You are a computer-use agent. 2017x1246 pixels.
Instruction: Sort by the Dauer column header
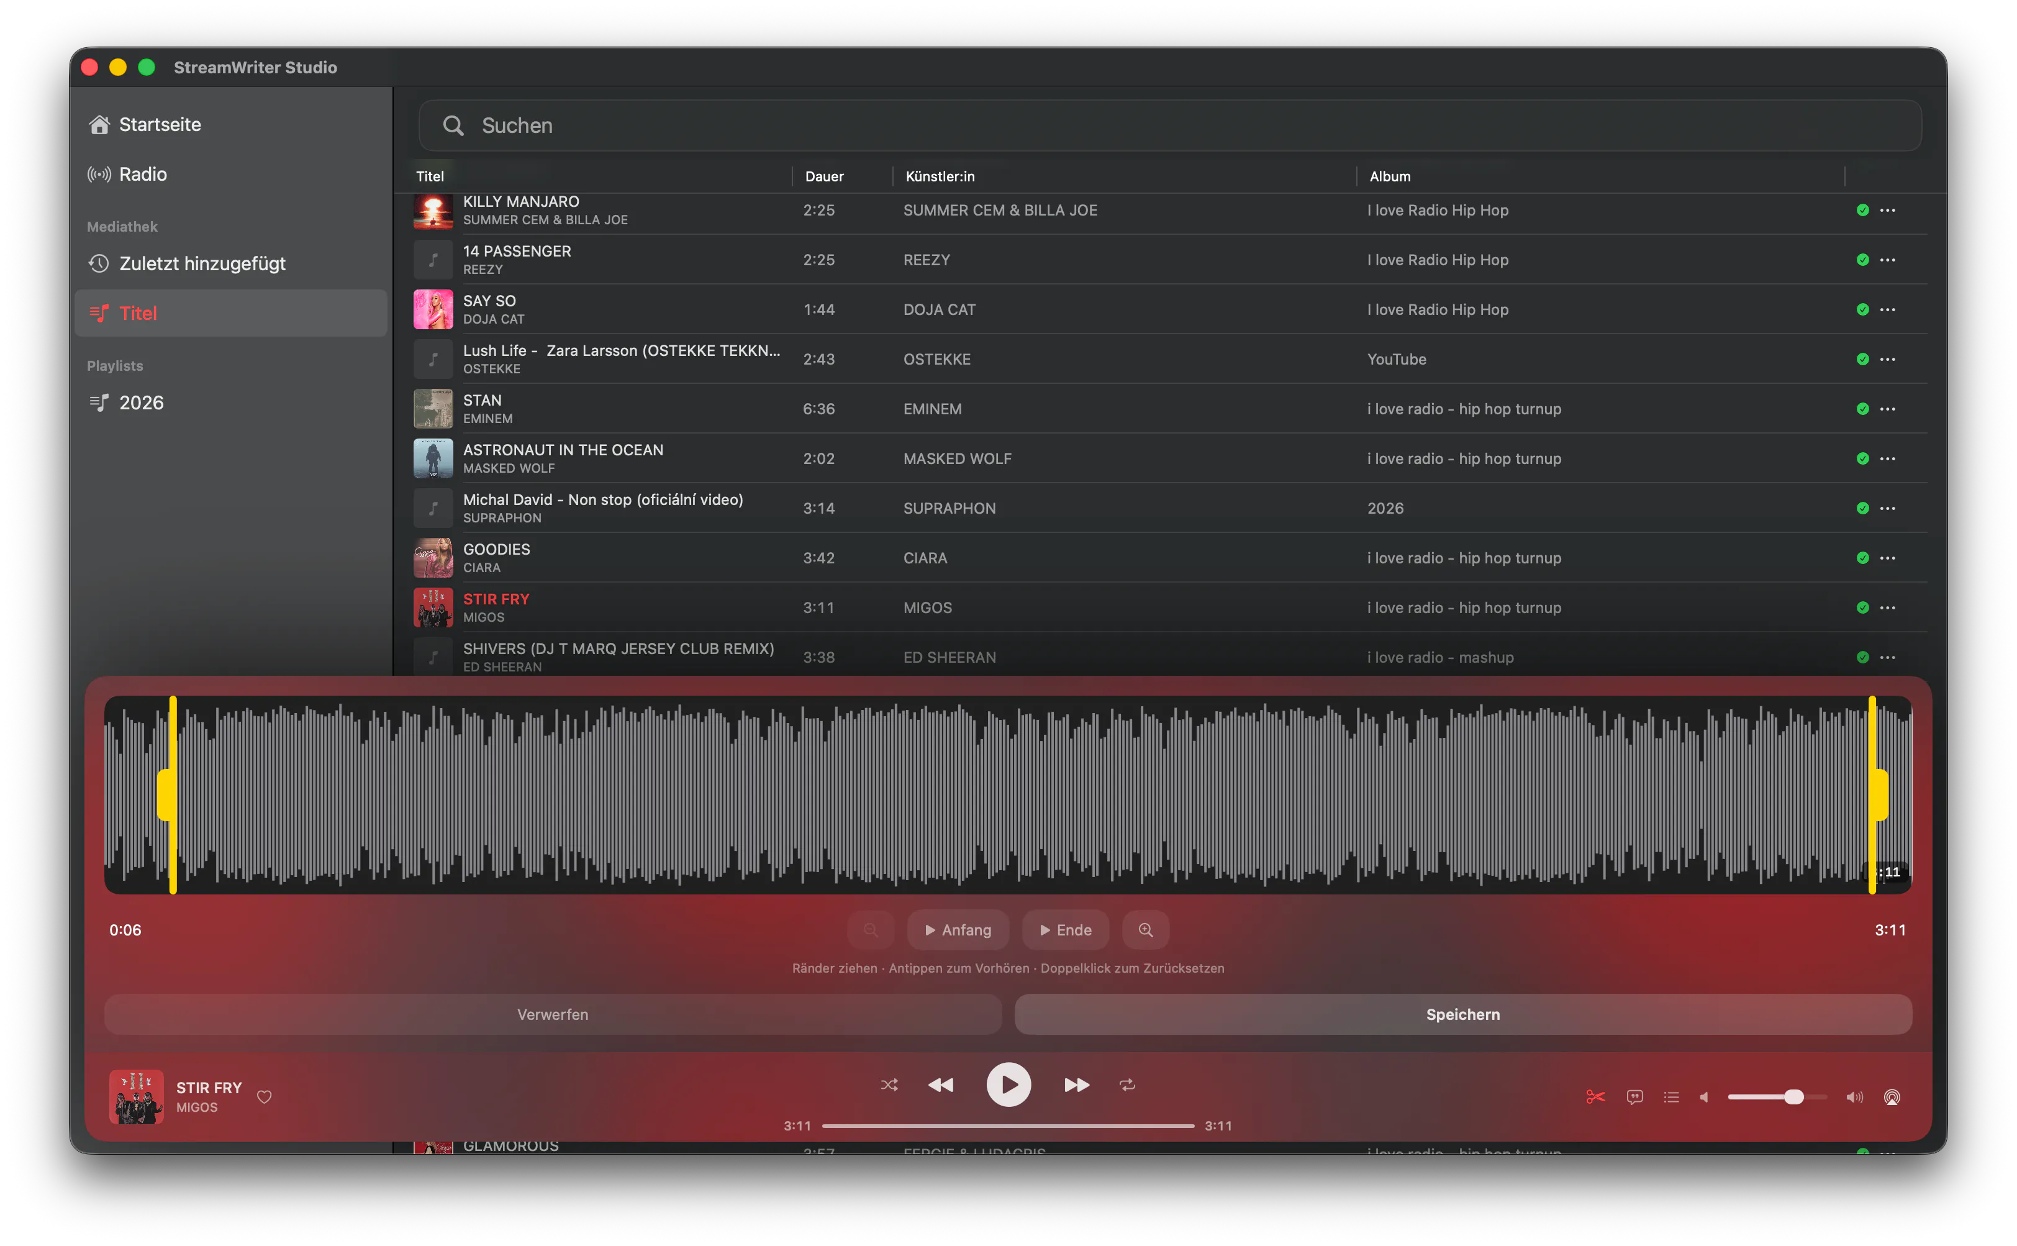click(x=824, y=176)
